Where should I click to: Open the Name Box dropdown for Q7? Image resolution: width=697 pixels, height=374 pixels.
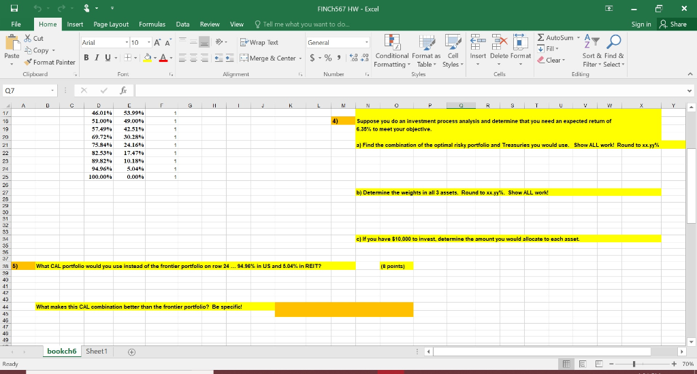[x=52, y=90]
